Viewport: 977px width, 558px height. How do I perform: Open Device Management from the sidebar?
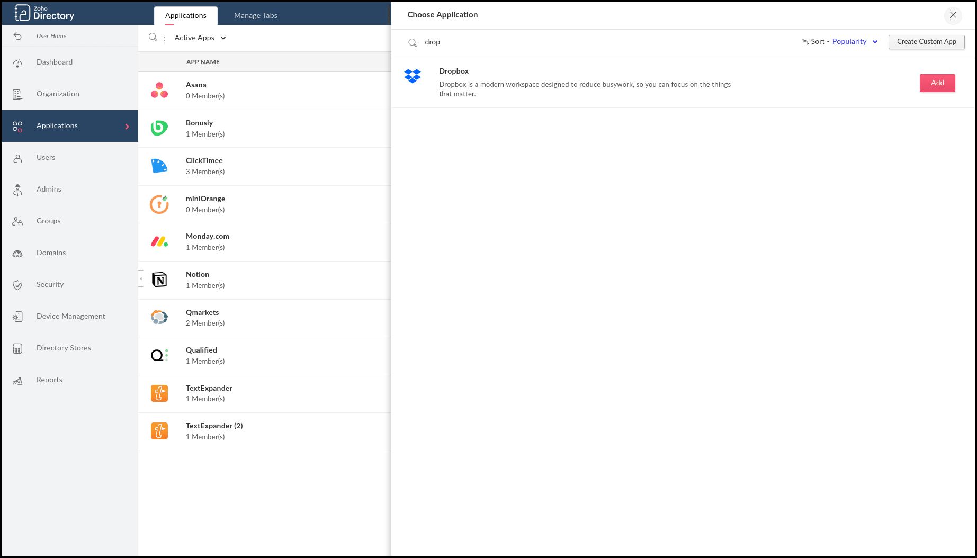click(70, 317)
